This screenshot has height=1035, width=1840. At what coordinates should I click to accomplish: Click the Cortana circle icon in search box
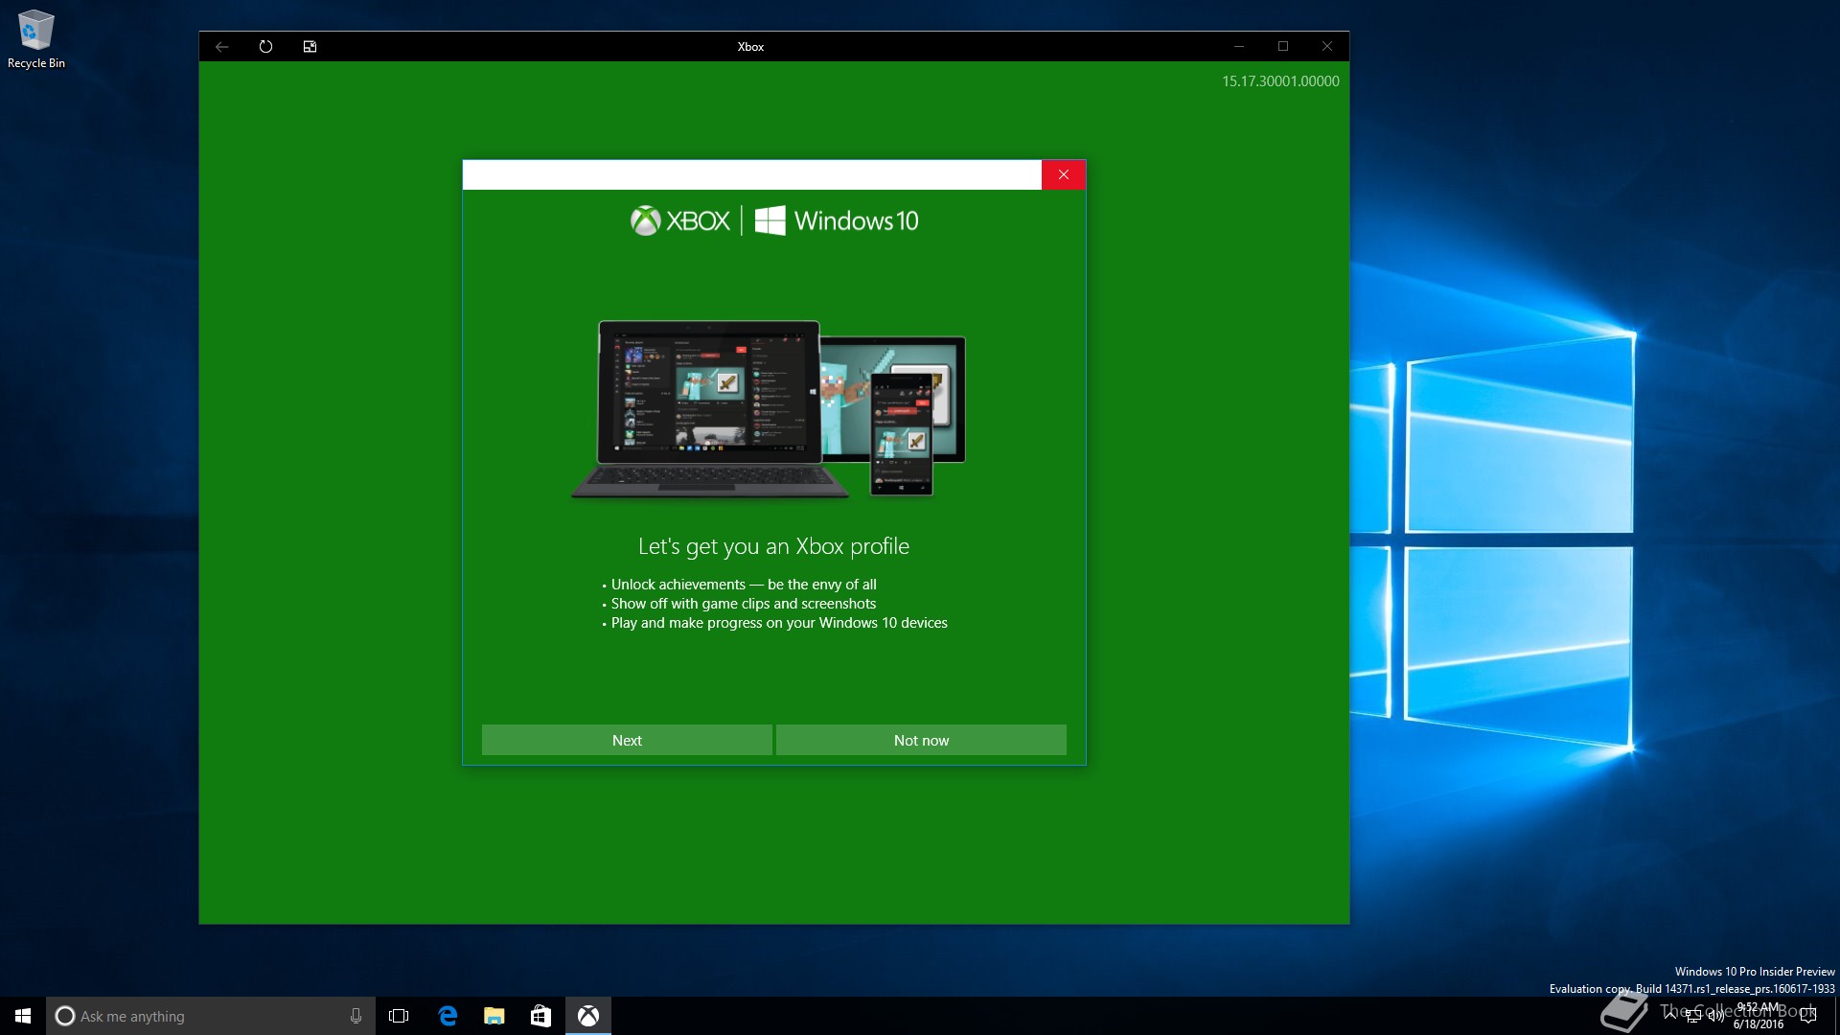click(64, 1016)
